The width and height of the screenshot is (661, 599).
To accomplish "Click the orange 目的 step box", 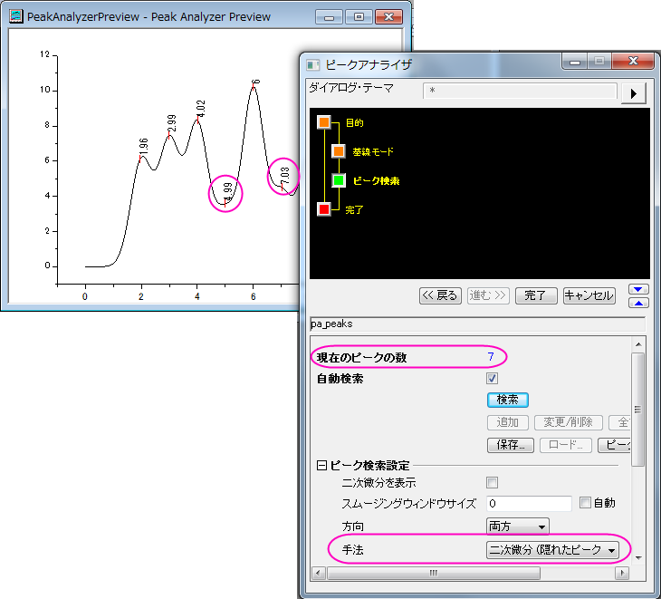I will (324, 122).
